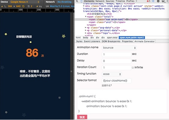Collapse the span class total node
The height and width of the screenshot is (120, 169).
[x=86, y=17]
